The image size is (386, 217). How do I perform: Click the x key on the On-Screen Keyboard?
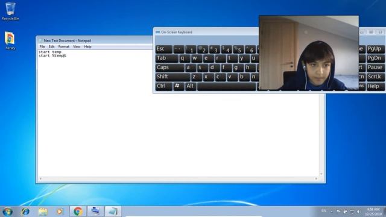point(208,77)
